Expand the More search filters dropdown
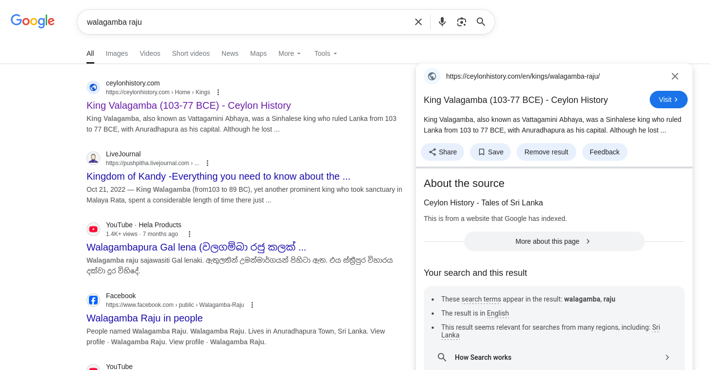The image size is (710, 370). click(290, 53)
